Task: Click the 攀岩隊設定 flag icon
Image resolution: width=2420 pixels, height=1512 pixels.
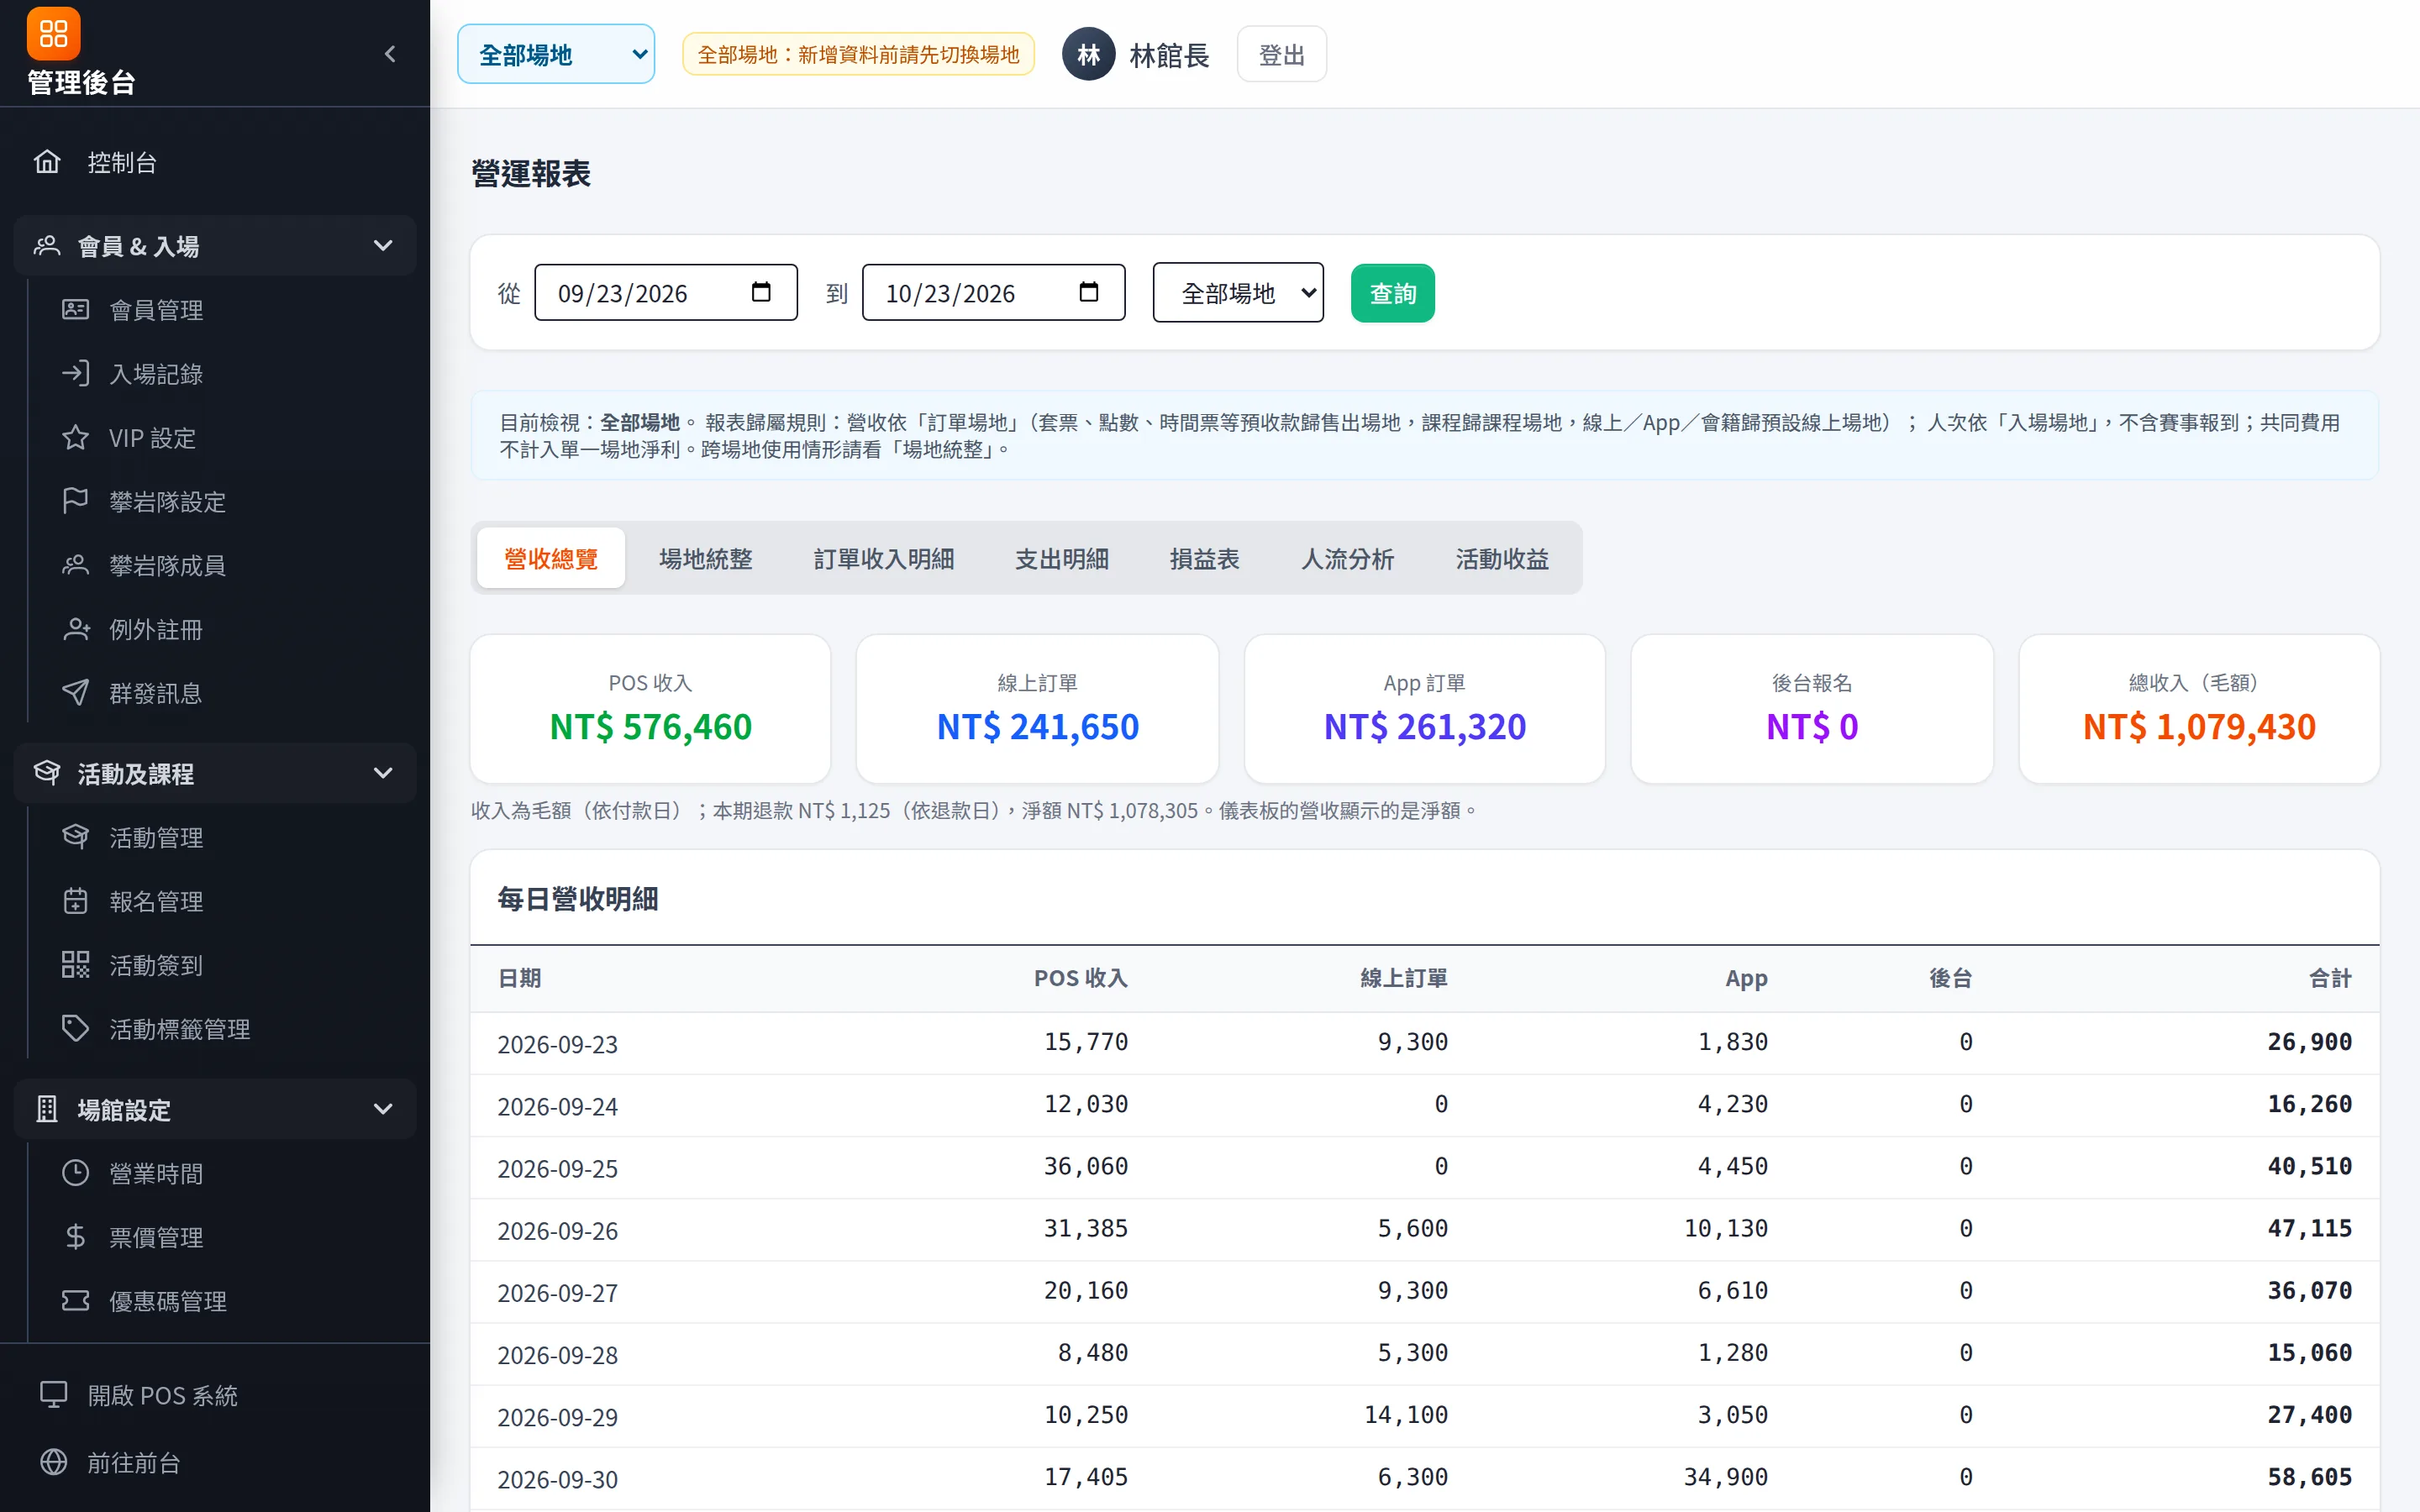Action: (75, 501)
